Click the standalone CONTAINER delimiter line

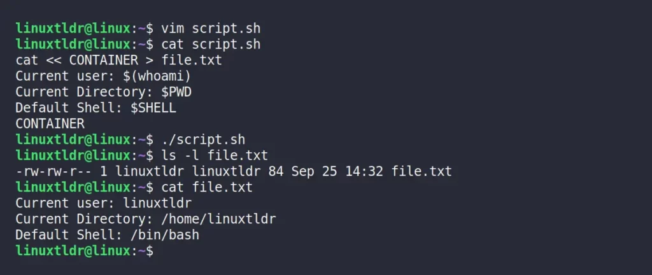50,123
